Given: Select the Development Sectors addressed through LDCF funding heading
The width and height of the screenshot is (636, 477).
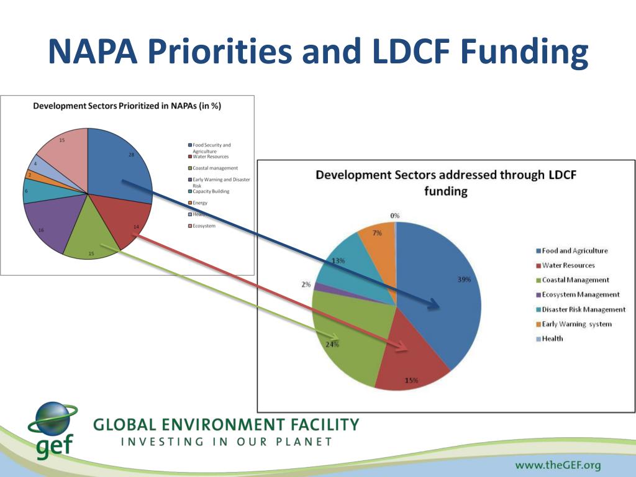Looking at the screenshot, I should pyautogui.click(x=446, y=183).
